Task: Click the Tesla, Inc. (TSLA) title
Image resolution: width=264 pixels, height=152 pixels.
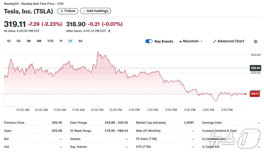Action: 28,11
